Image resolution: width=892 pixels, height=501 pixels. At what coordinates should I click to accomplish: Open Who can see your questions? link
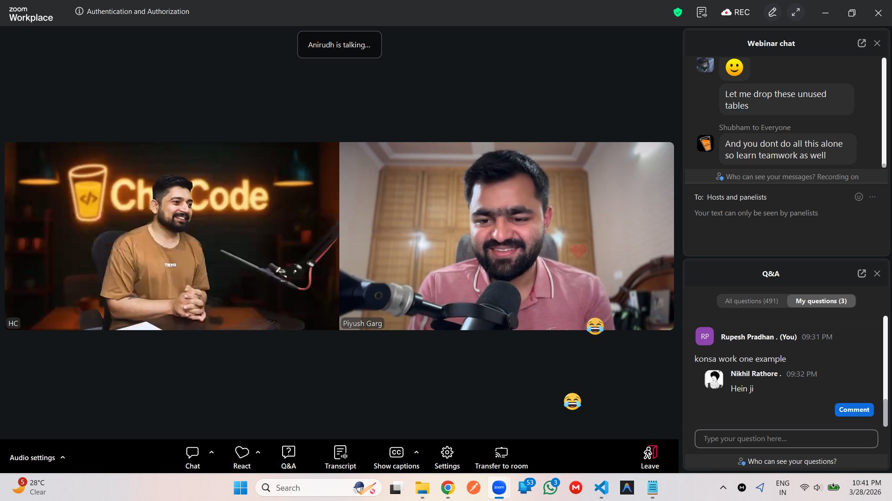[787, 462]
